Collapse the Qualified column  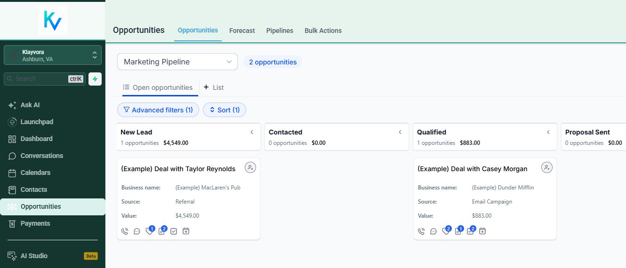pos(548,132)
